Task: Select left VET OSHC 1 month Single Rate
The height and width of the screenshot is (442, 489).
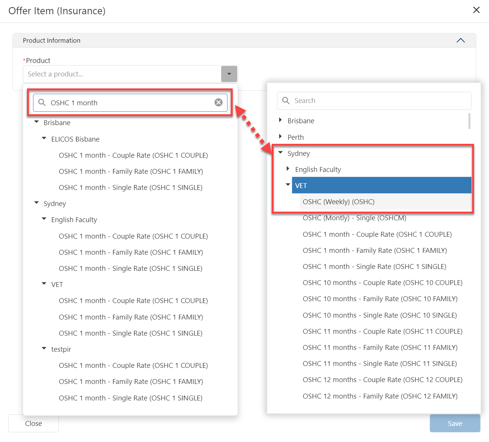Action: [x=130, y=333]
